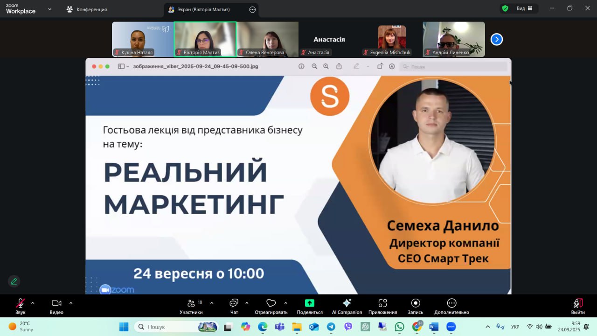
Task: Open Google Chrome from taskbar
Action: 417,327
